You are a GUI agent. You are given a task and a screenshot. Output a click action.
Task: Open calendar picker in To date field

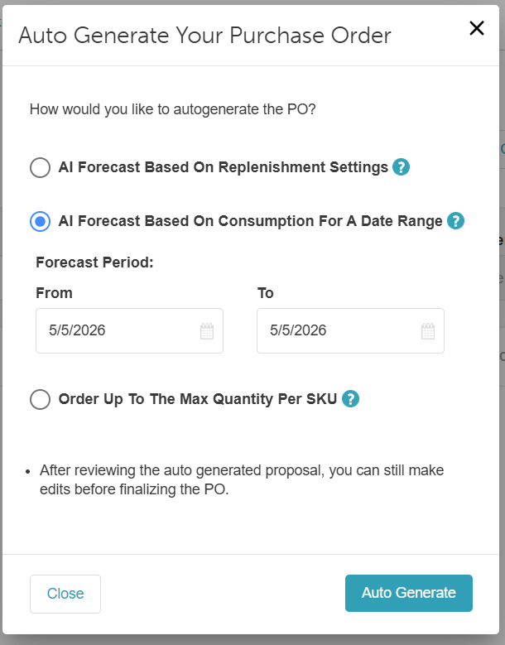(x=428, y=330)
